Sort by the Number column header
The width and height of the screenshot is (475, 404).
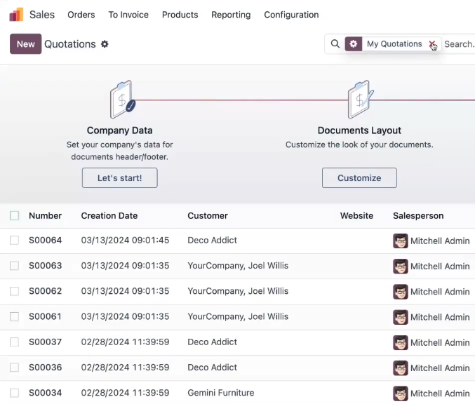click(46, 215)
